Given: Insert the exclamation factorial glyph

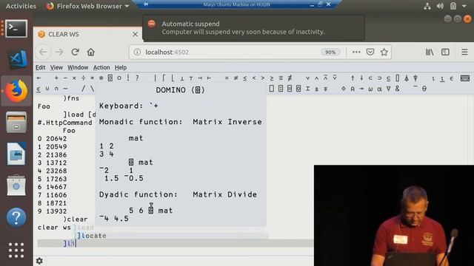Looking at the screenshot, I should 128,78.
